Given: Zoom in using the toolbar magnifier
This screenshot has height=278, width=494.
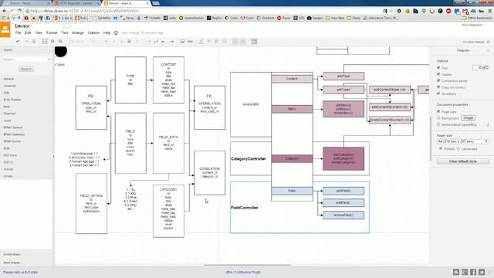Looking at the screenshot, I should point(52,41).
